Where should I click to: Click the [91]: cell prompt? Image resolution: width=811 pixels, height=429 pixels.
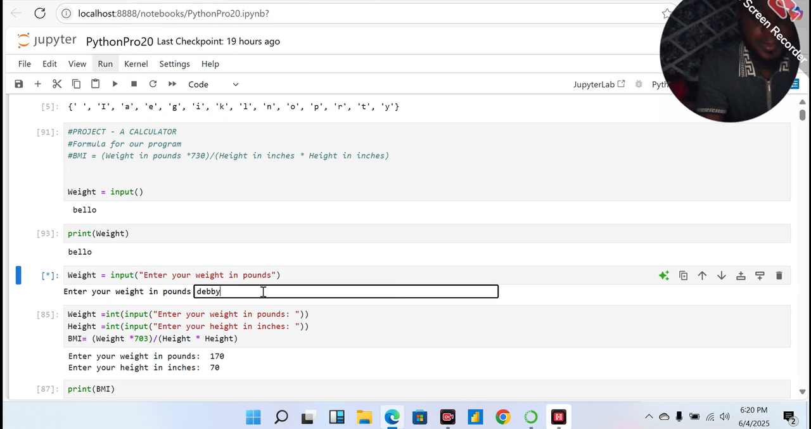(x=49, y=132)
